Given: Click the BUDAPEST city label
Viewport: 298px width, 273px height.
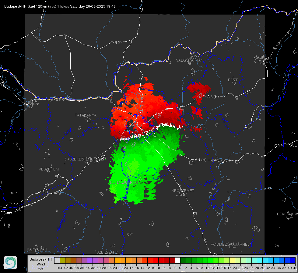Looking at the screenshot, I should [134, 125].
